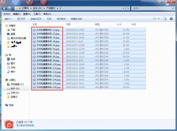
Task: Open the 帮助(H) menu
Action: [x=47, y=14]
